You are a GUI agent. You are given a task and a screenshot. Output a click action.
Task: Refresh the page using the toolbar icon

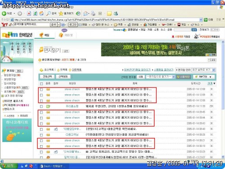pos(35,14)
